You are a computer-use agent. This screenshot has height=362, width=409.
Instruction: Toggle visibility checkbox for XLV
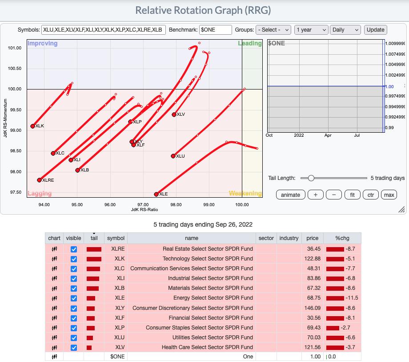pos(74,348)
